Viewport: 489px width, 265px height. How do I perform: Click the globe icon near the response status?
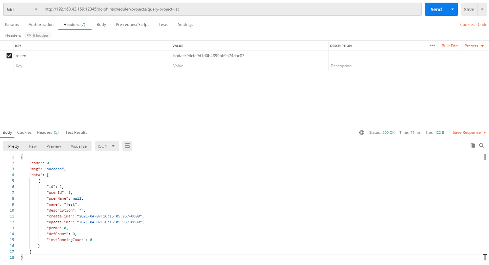[361, 132]
